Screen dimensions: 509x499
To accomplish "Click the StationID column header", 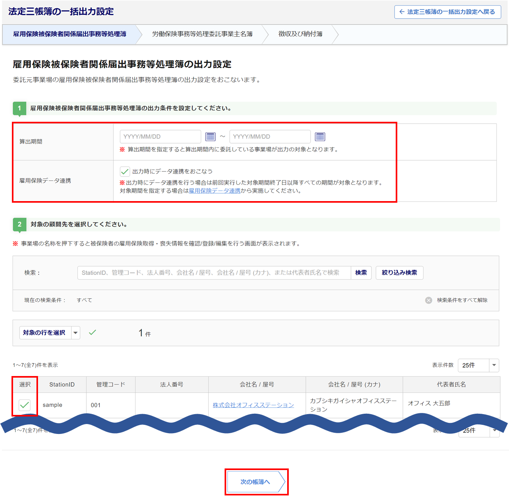I will (62, 385).
